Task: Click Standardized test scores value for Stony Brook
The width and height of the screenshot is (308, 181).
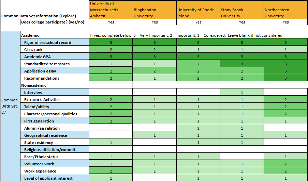Action: (x=242, y=64)
